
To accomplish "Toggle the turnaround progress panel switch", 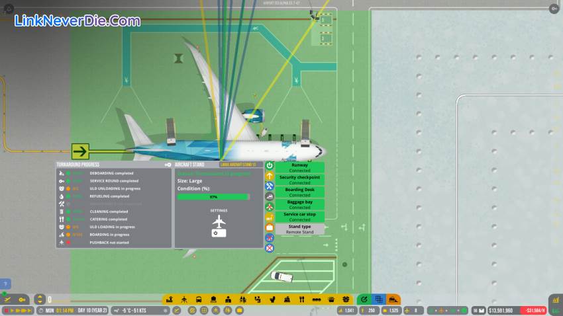I will pyautogui.click(x=168, y=165).
